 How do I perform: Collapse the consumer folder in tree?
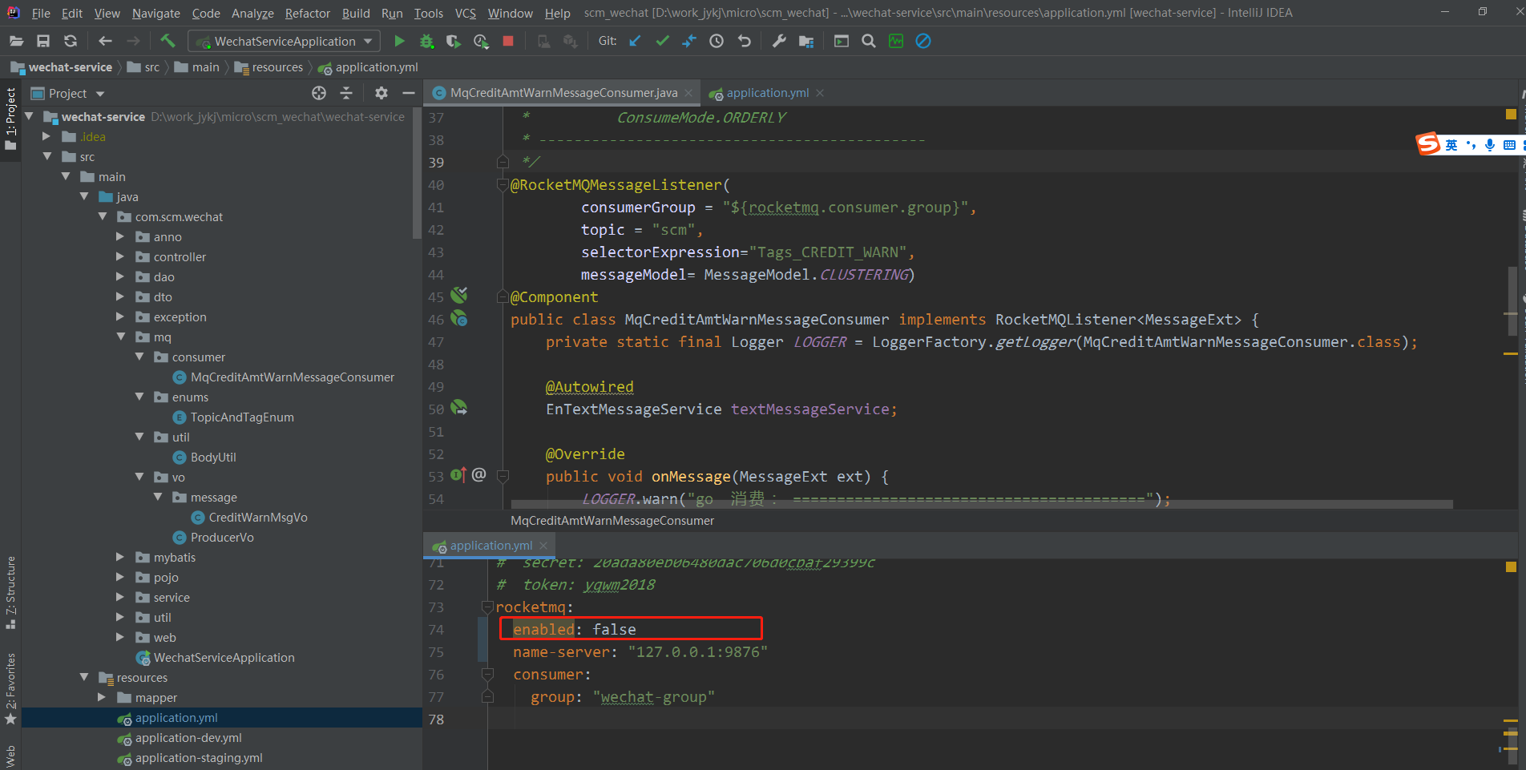tap(139, 357)
